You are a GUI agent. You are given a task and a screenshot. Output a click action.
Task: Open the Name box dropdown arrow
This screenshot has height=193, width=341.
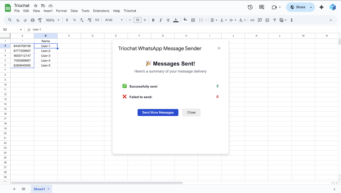(x=21, y=30)
